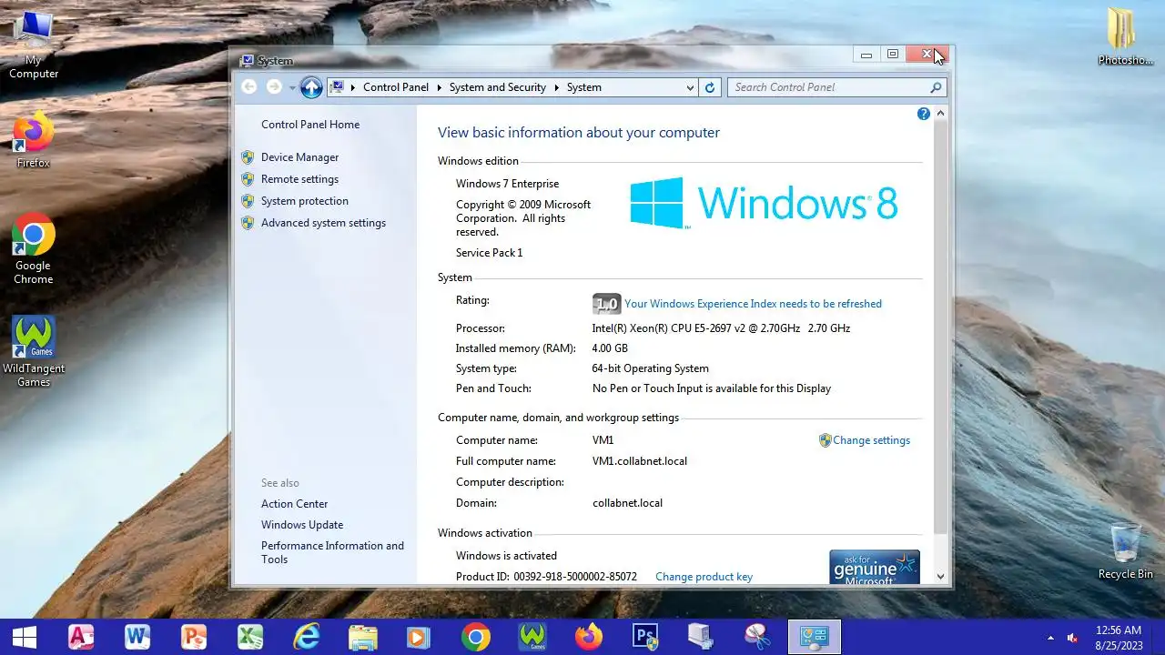Open System protection link
This screenshot has width=1165, height=655.
[x=304, y=201]
